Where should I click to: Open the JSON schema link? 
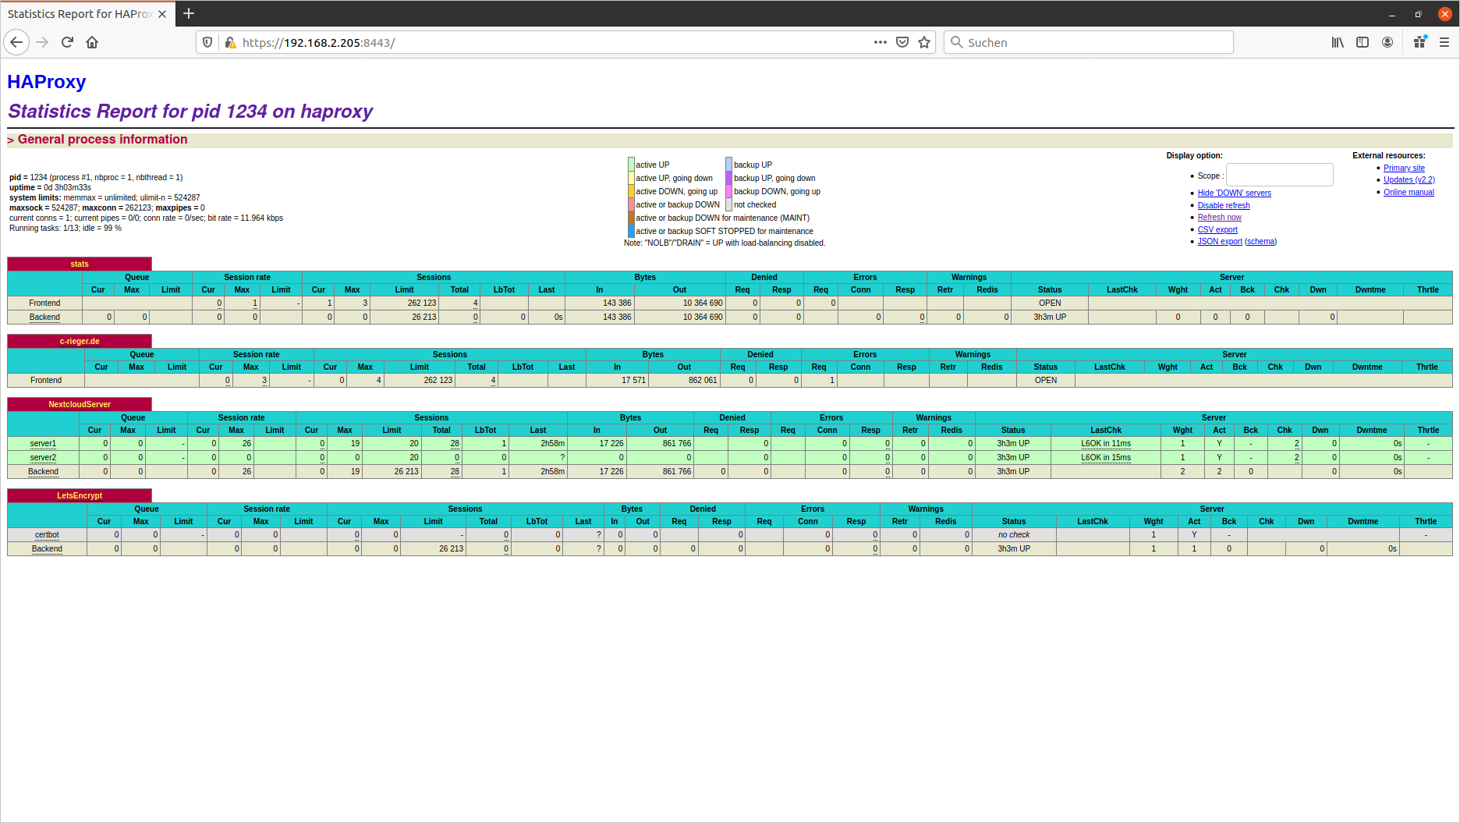click(x=1260, y=241)
